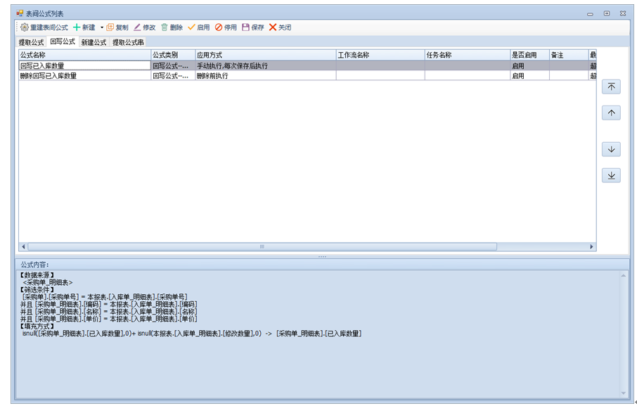This screenshot has width=637, height=406.
Task: Click the horizontal scrollbar right arrow
Action: pos(591,247)
